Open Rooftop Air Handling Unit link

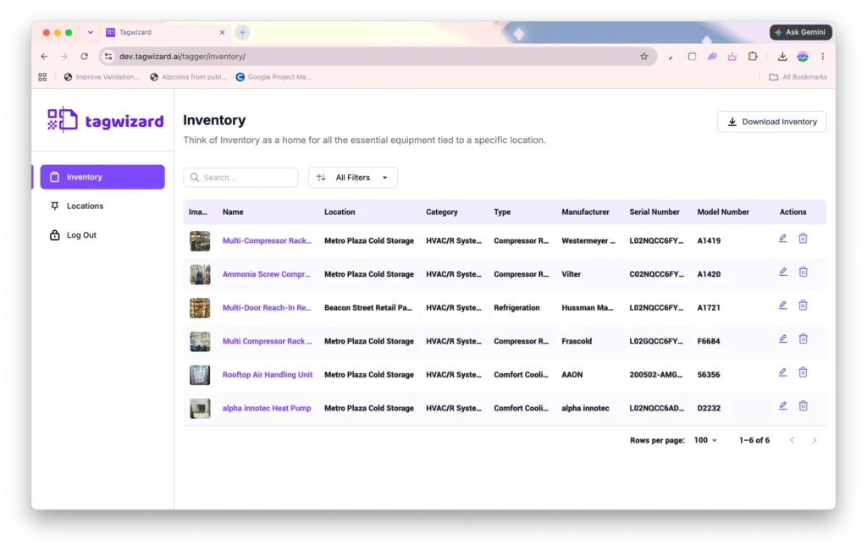267,375
